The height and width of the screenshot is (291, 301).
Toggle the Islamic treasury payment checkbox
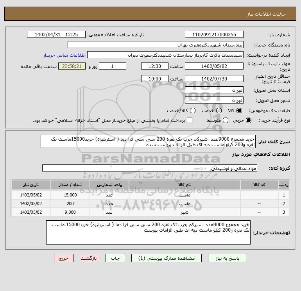point(190,120)
